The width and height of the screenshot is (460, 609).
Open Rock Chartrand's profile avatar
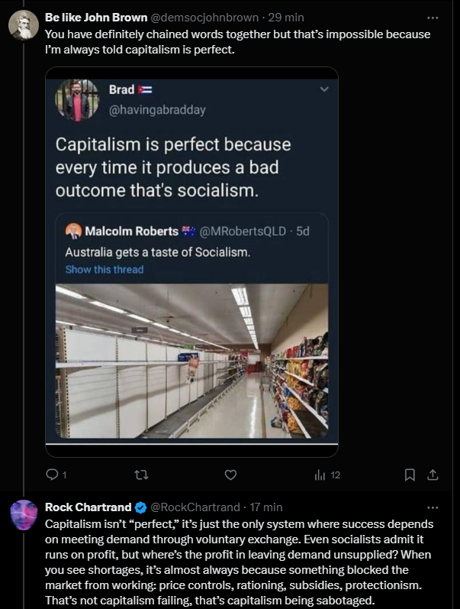pyautogui.click(x=23, y=516)
